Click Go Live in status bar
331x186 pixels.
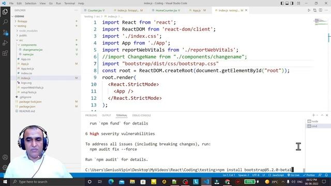point(293,175)
